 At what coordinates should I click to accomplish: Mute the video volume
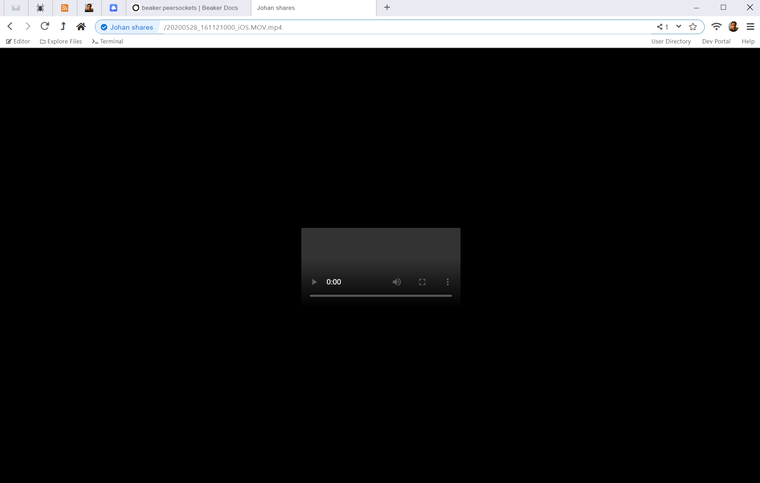pyautogui.click(x=396, y=282)
